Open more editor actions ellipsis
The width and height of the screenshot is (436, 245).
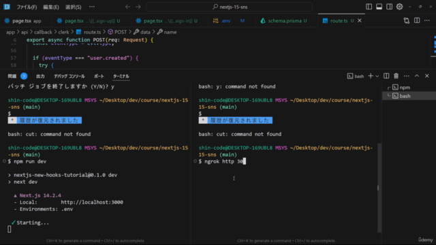coord(427,20)
